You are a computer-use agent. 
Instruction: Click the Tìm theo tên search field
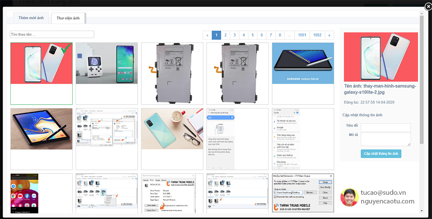52,35
